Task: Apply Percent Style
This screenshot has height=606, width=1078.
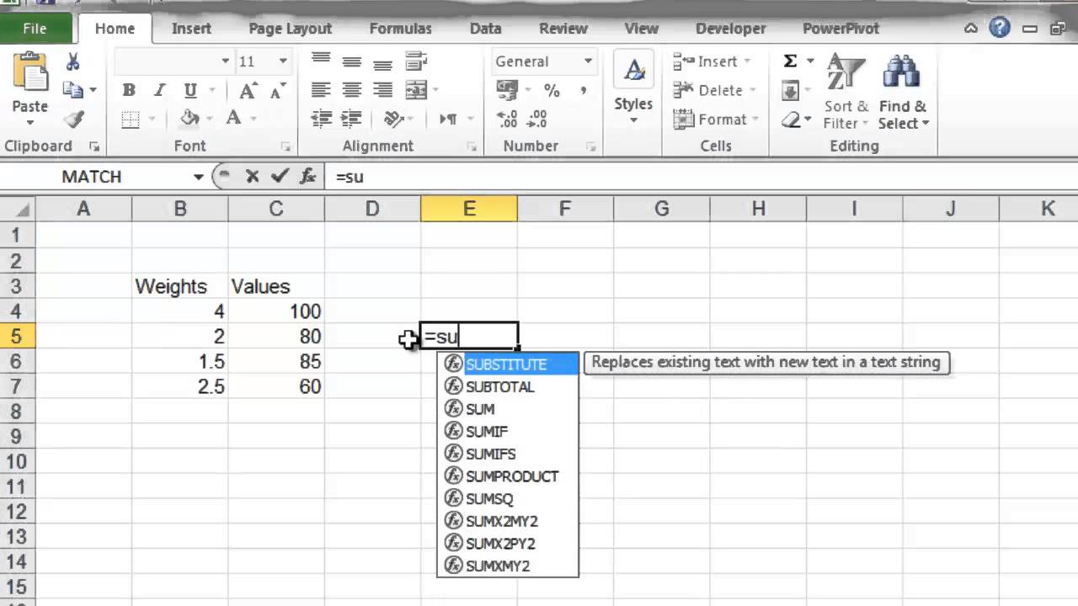Action: point(552,90)
